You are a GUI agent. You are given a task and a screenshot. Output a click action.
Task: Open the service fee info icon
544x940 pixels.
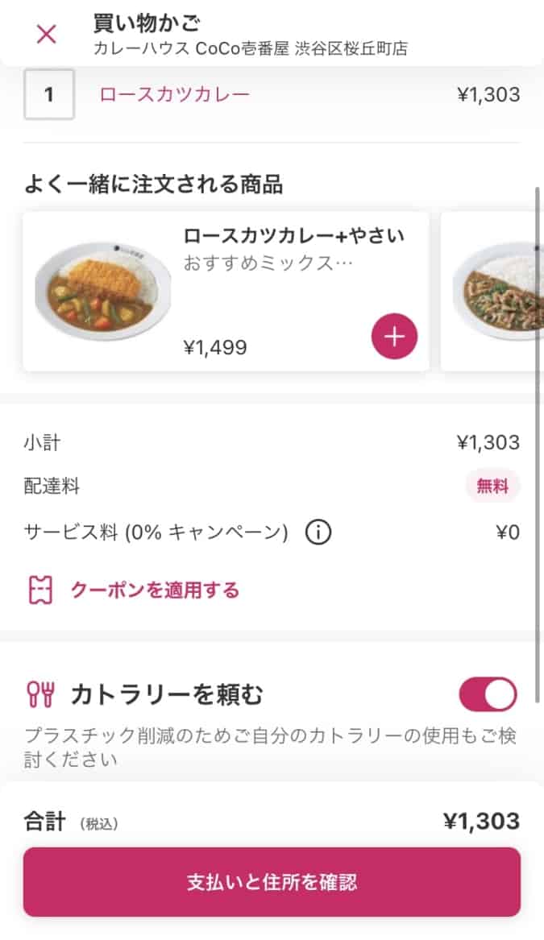[x=318, y=532]
